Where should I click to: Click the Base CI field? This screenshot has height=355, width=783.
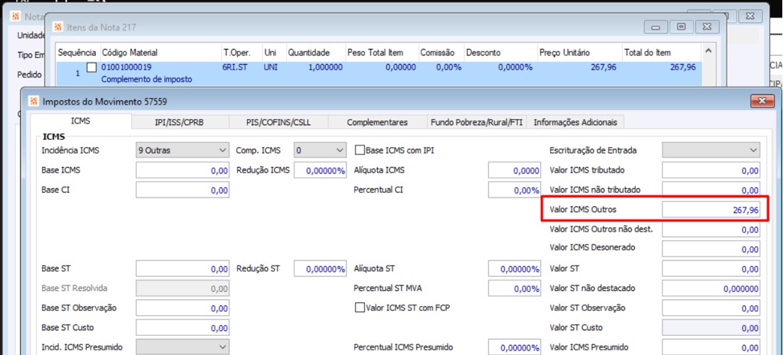click(x=182, y=190)
